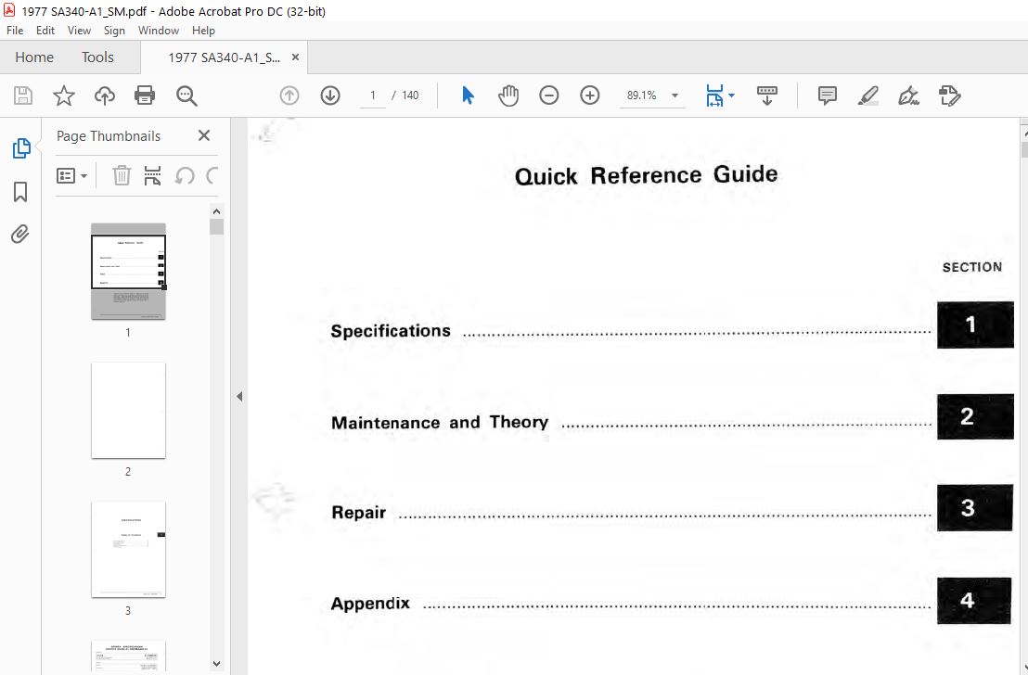
Task: Select page 2 thumbnail
Action: point(128,410)
